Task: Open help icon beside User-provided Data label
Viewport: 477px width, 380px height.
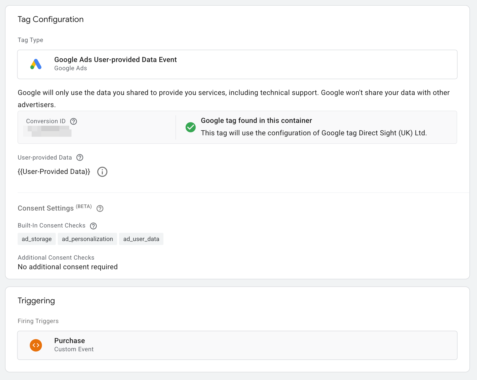Action: click(x=80, y=158)
